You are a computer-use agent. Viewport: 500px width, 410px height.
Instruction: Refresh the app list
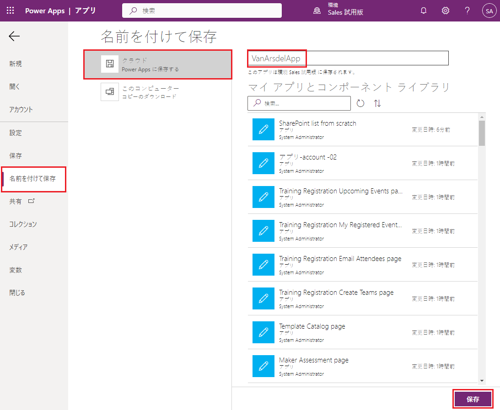[360, 103]
